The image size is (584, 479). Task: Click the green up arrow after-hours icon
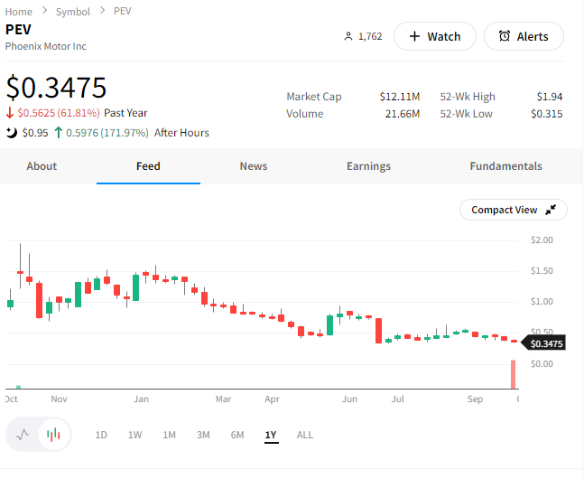point(58,133)
